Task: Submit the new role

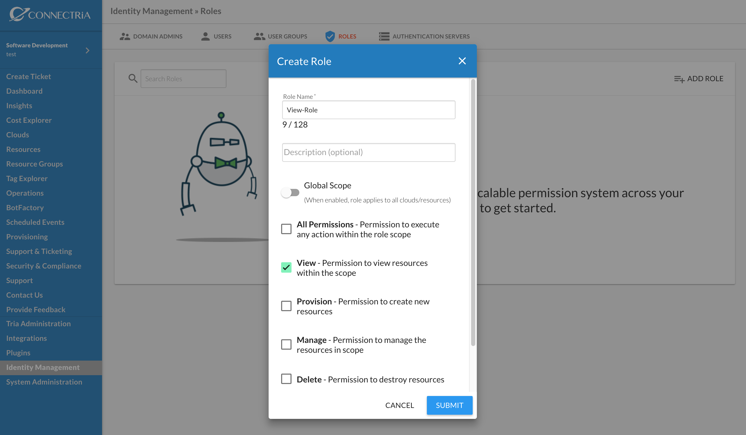Action: [449, 405]
